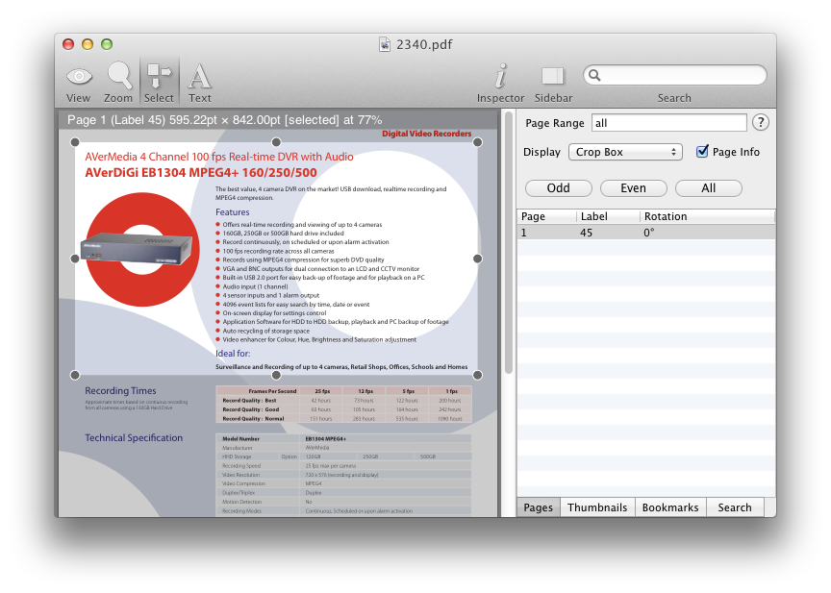Click the Rotation column header
The height and width of the screenshot is (593, 831).
pyautogui.click(x=708, y=216)
